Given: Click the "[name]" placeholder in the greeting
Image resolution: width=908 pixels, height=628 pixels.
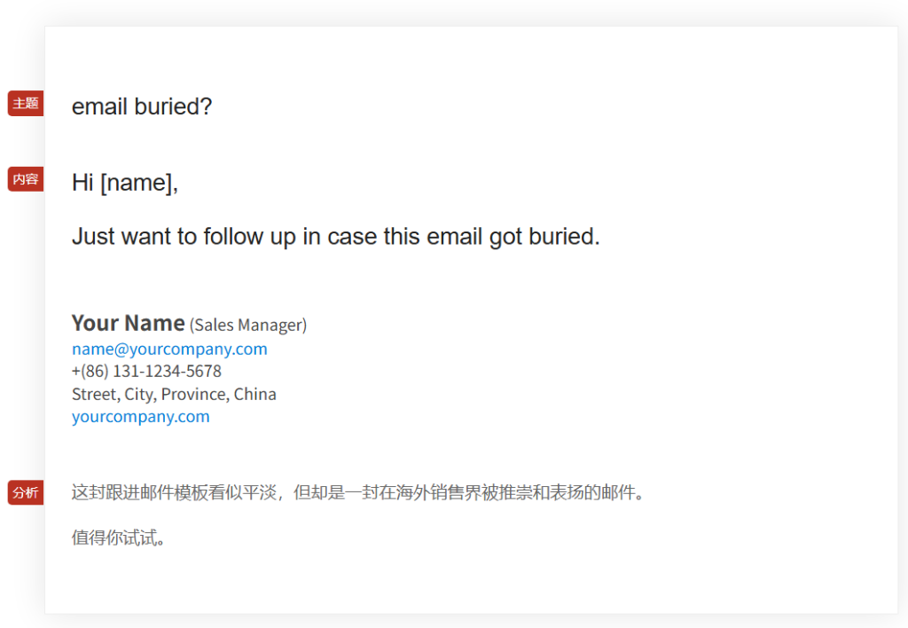Looking at the screenshot, I should [137, 184].
